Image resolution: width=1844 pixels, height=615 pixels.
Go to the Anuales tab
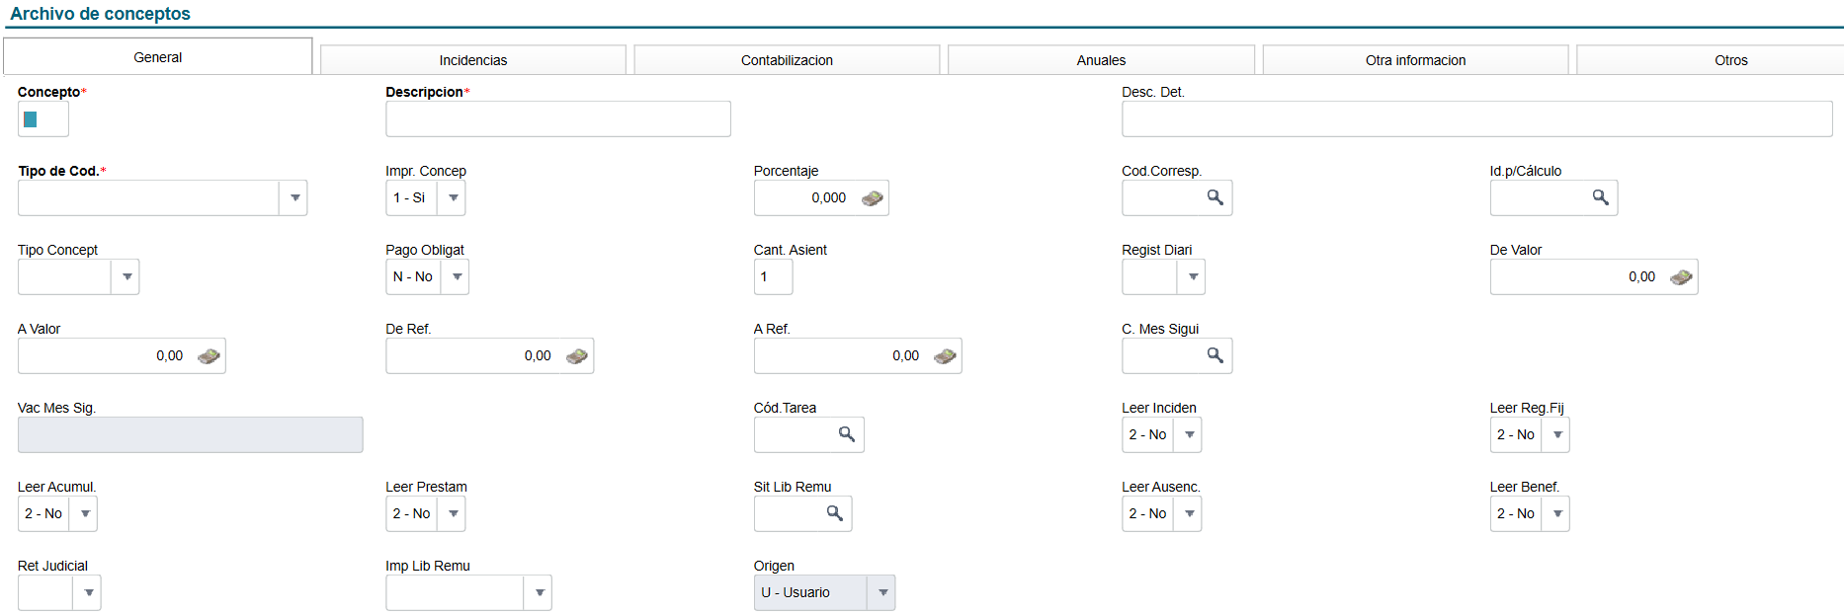pyautogui.click(x=1101, y=60)
